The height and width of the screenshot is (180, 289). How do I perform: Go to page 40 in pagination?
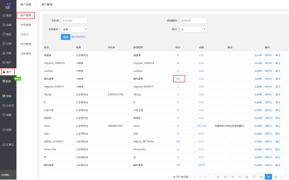276,177
